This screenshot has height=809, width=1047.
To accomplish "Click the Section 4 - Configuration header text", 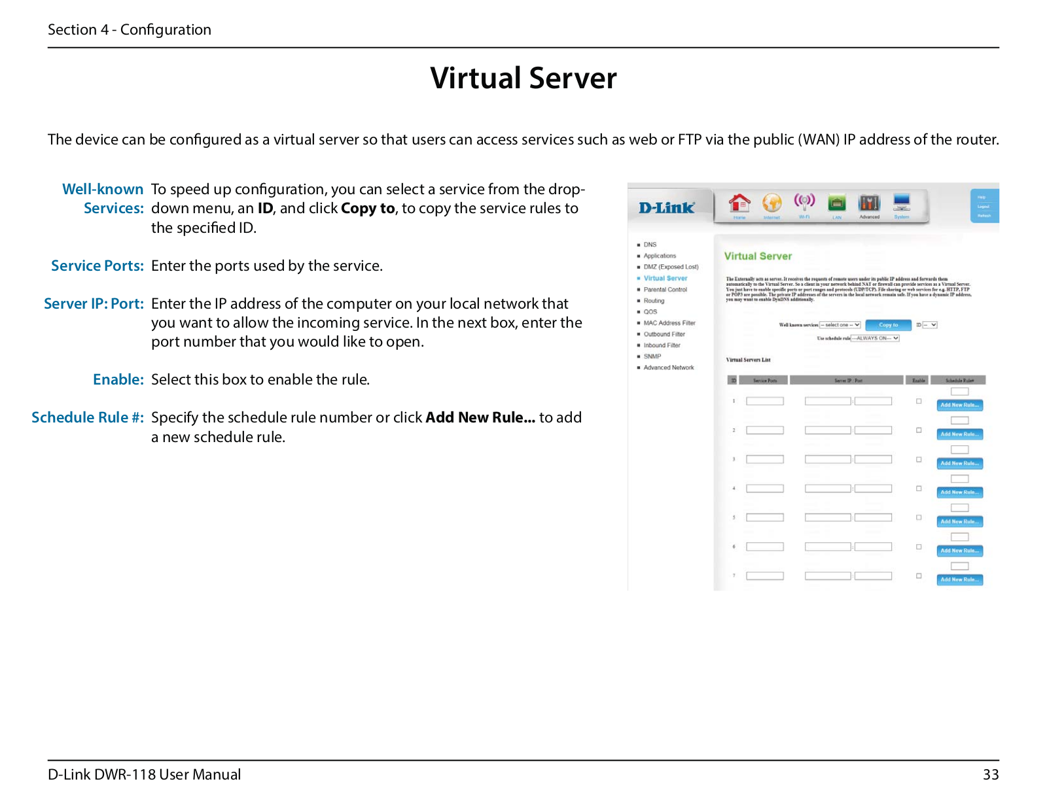I will click(x=130, y=30).
